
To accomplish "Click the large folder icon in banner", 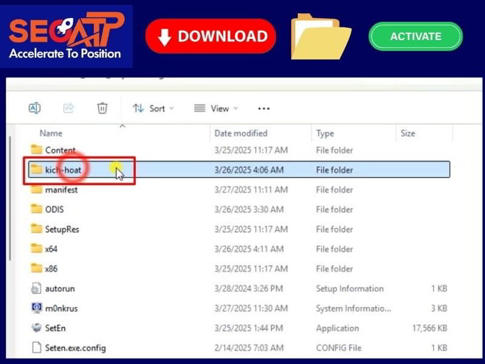I will coord(320,36).
